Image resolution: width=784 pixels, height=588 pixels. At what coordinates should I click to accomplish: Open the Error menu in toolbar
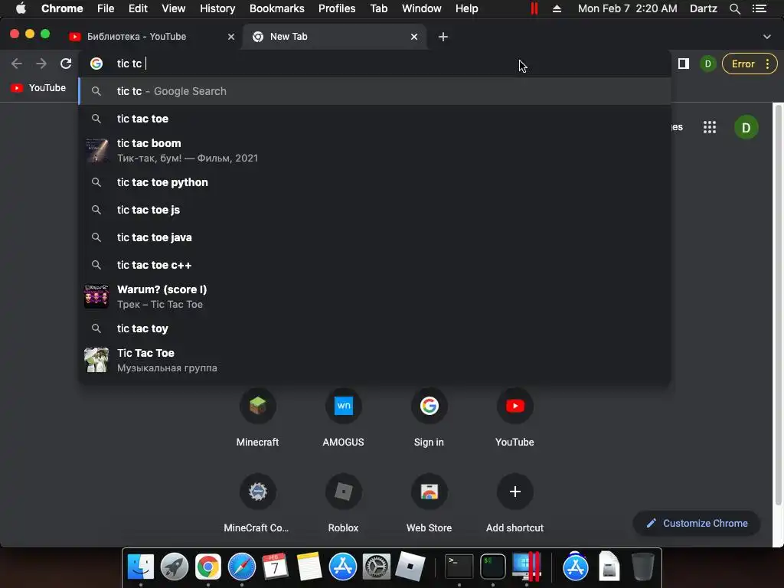pos(750,64)
